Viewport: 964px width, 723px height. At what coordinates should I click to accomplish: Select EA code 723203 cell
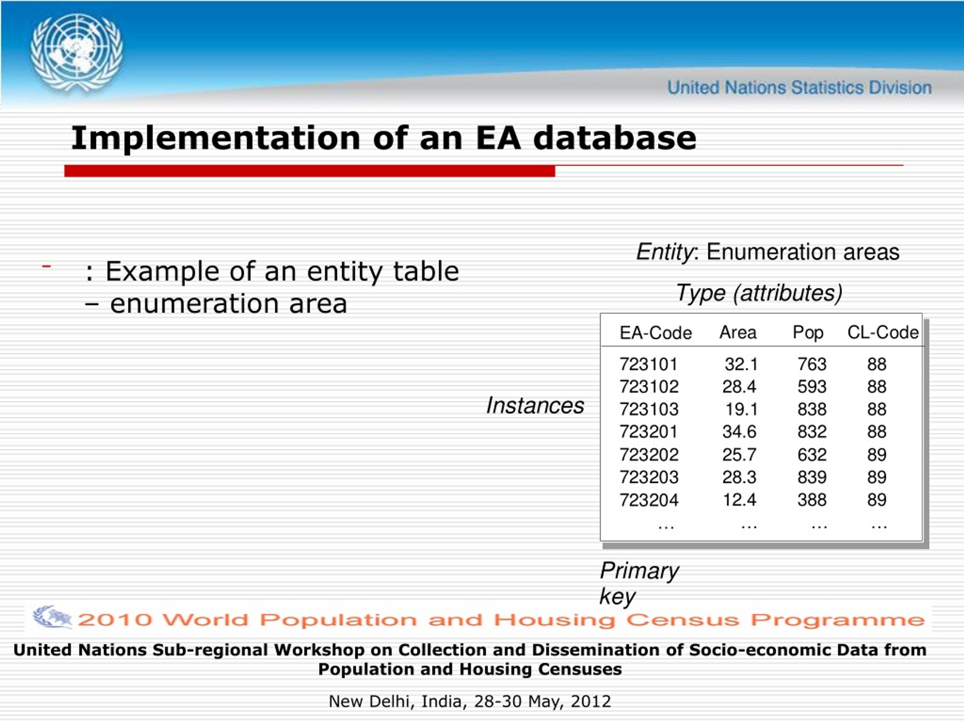(x=649, y=477)
